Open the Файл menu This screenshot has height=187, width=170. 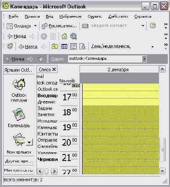13,16
